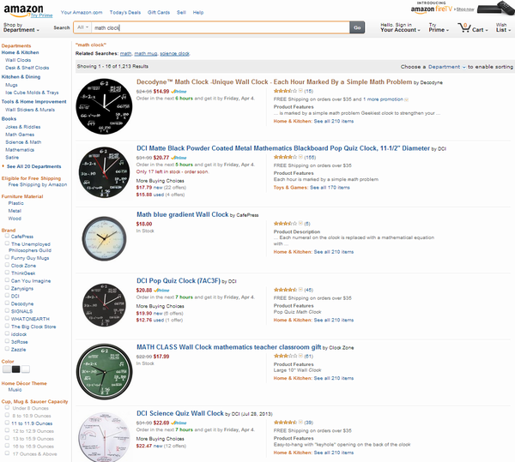
Task: Open the shopping cart icon
Action: (x=464, y=27)
